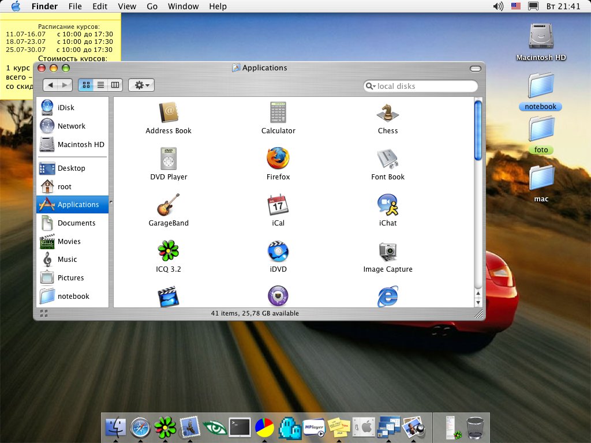Image resolution: width=591 pixels, height=443 pixels.
Task: Select iCal in the Applications window
Action: (278, 205)
